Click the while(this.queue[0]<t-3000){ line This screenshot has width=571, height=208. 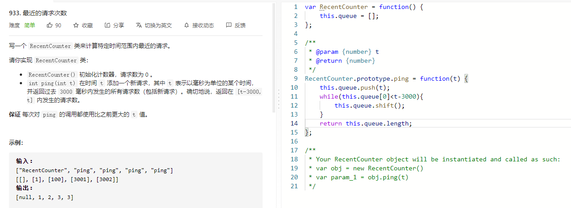tap(372, 96)
